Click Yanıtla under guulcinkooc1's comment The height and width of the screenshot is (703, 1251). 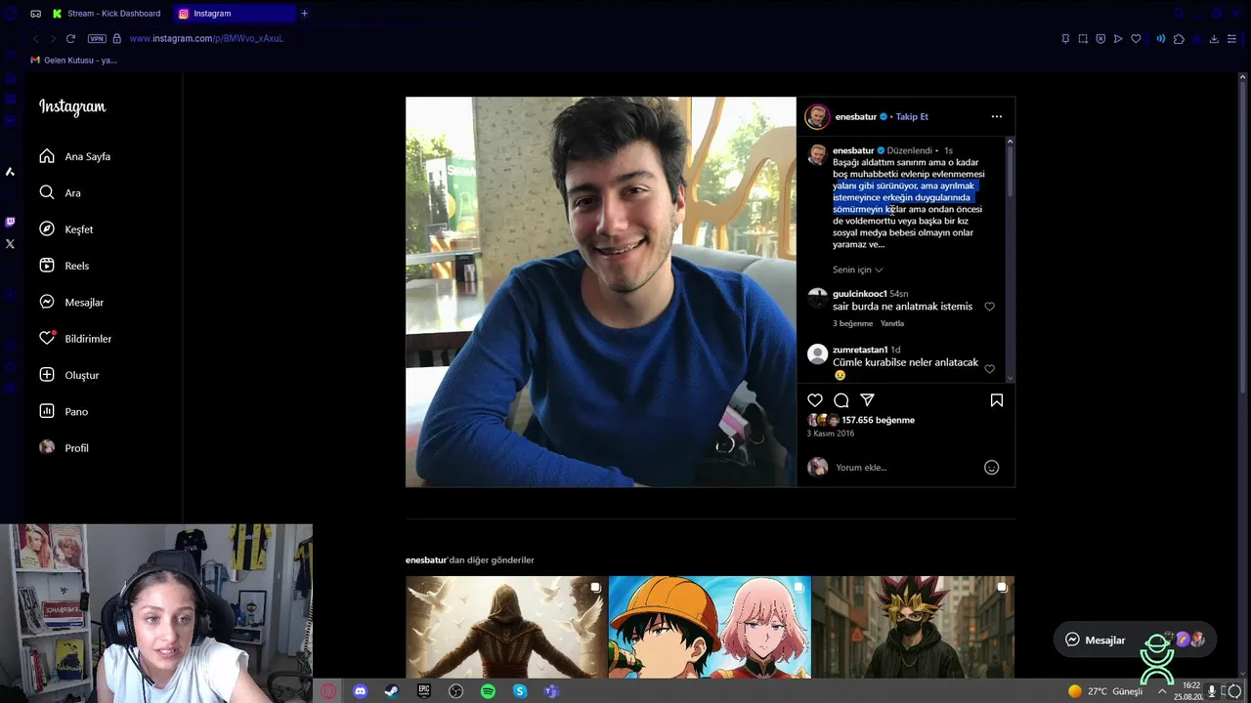(x=892, y=323)
